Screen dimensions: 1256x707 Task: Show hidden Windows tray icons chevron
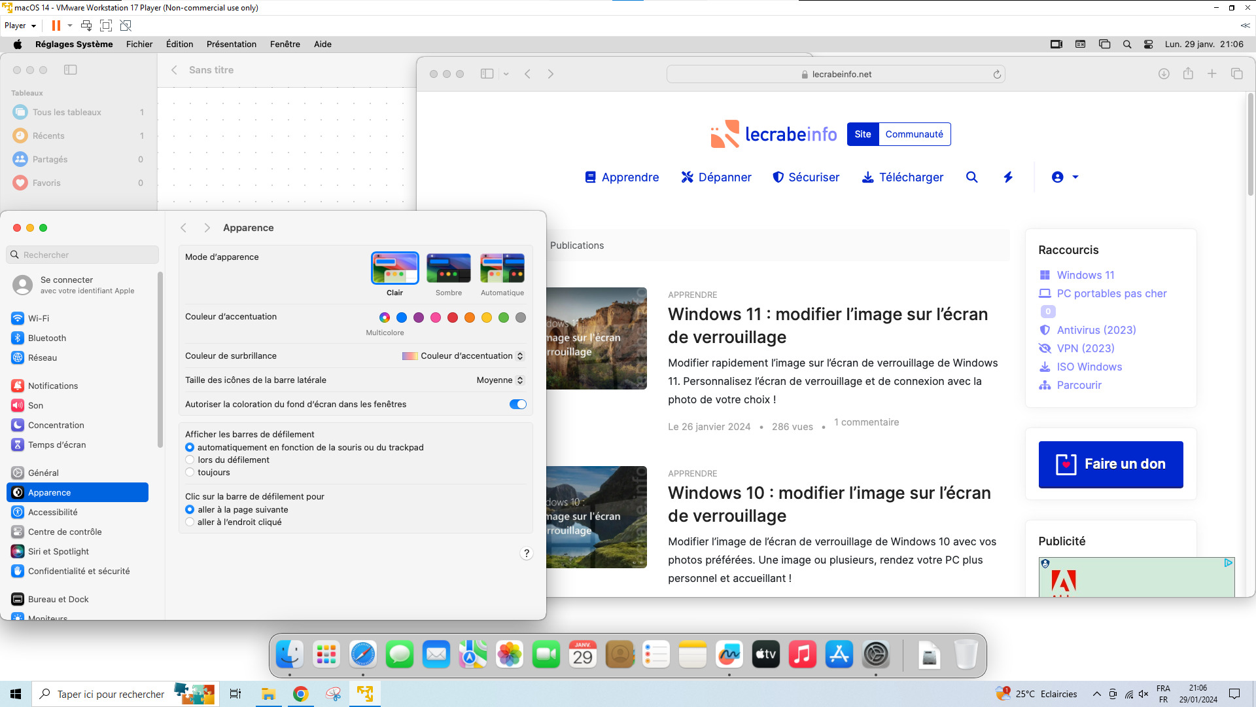pyautogui.click(x=1096, y=694)
